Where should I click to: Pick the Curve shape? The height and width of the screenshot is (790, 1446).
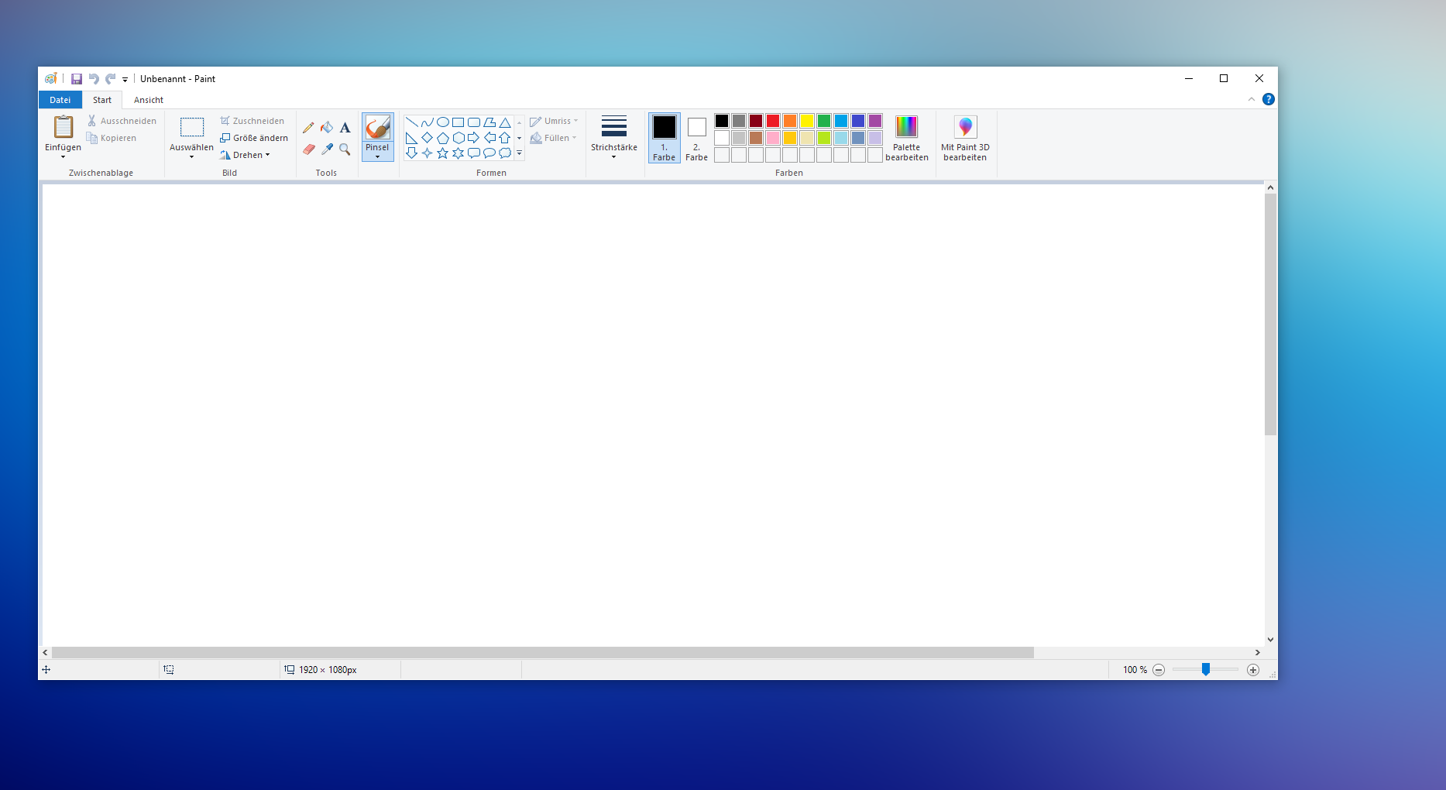click(x=427, y=122)
